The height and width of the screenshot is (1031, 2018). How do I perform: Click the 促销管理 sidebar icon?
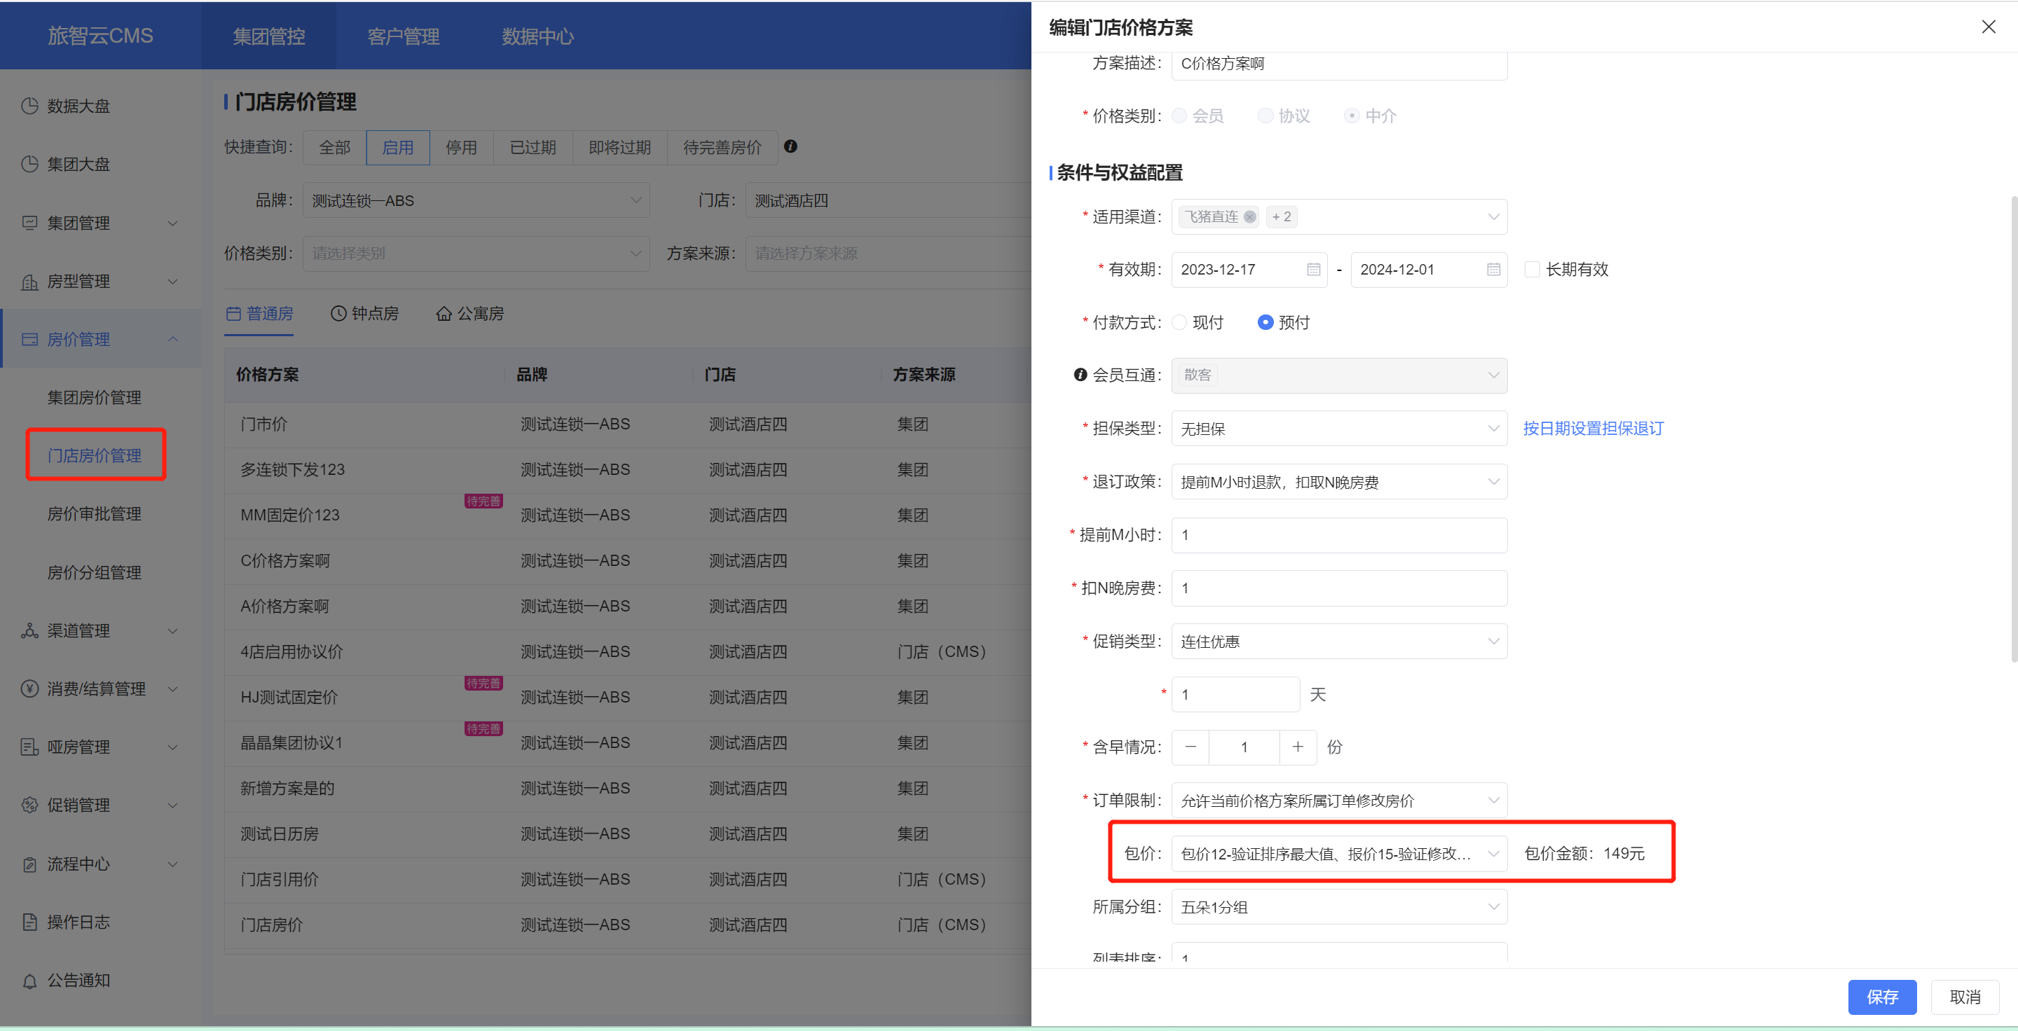[29, 805]
